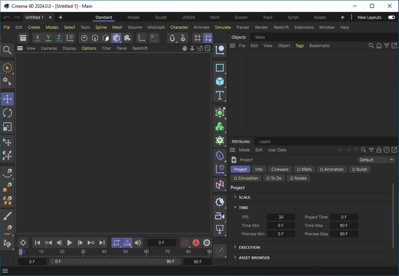Switch to the Sculpt layout tab
The width and height of the screenshot is (399, 276).
coord(161,17)
